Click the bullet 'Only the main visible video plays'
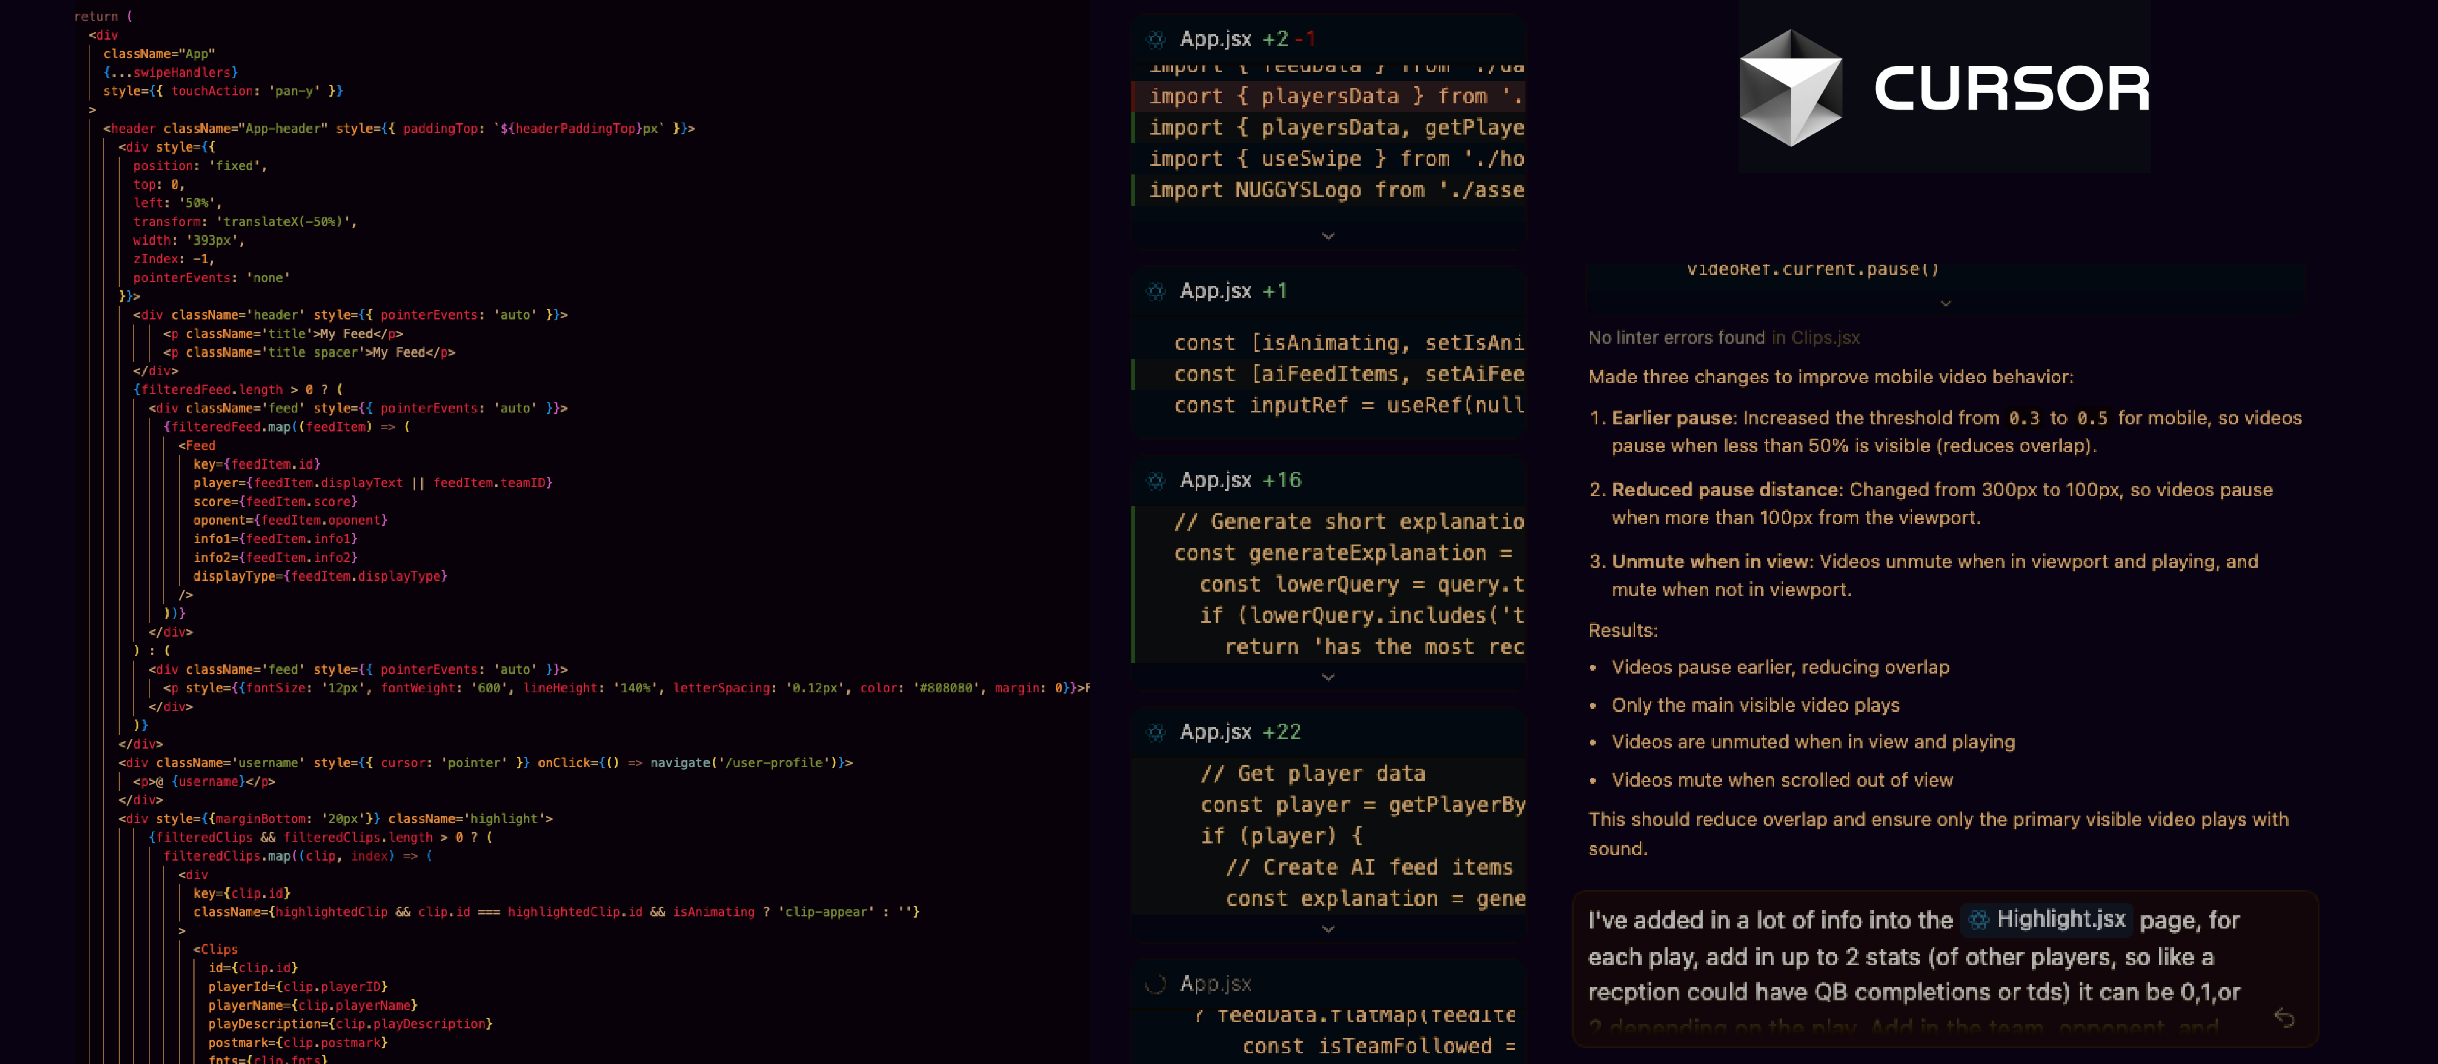The width and height of the screenshot is (2438, 1064). pyautogui.click(x=1756, y=705)
